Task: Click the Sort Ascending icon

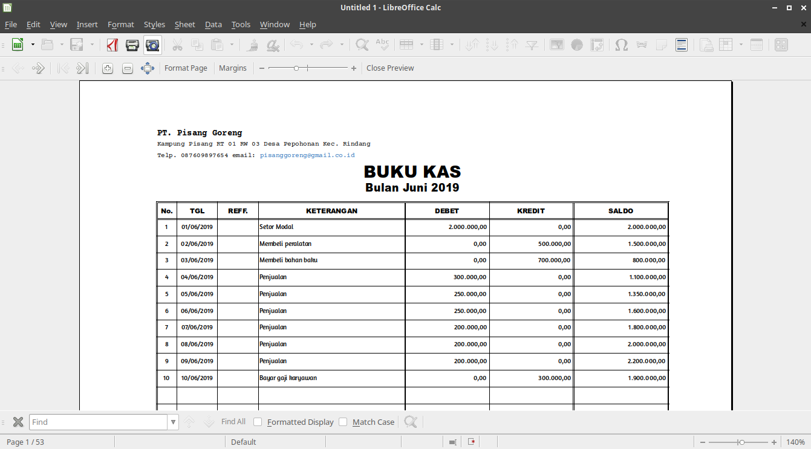Action: (492, 45)
